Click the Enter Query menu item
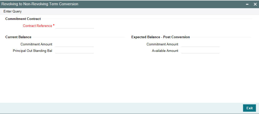The height and width of the screenshot is (114, 259). click(13, 11)
